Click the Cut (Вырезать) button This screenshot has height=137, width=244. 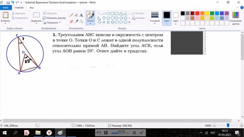pyautogui.click(x=19, y=13)
